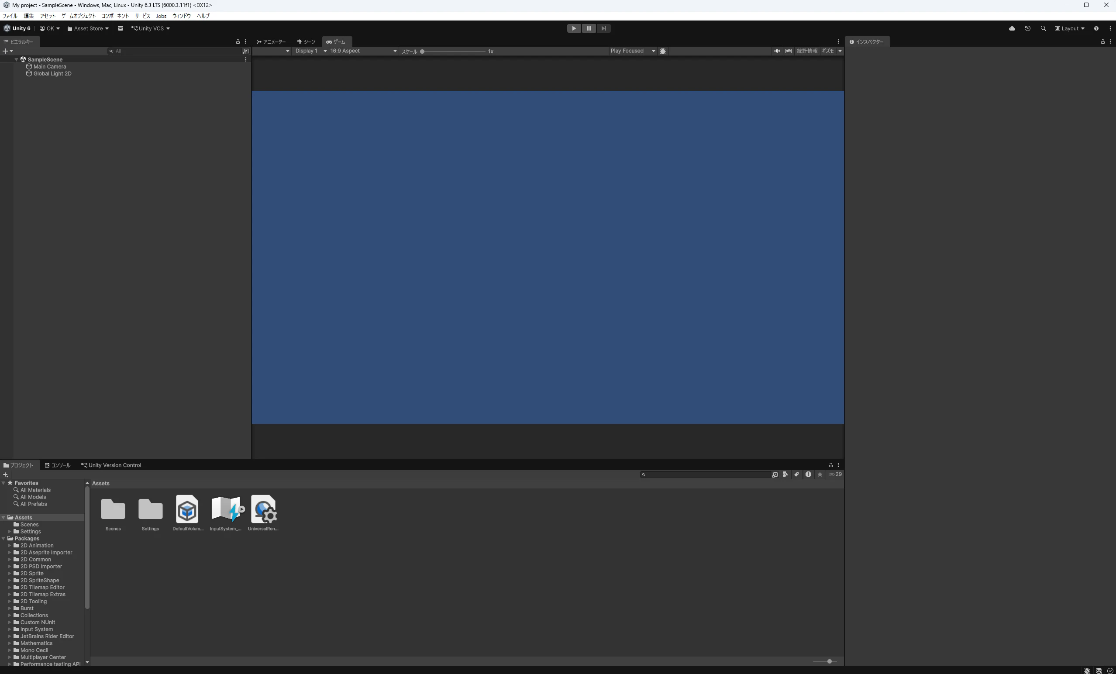This screenshot has height=674, width=1116.
Task: Select InputSystem_... asset icon
Action: 226,509
